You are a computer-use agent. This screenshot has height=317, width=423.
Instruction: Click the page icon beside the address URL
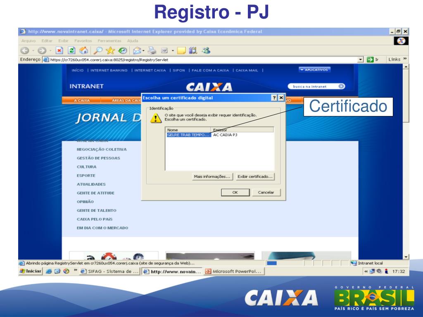pos(46,59)
